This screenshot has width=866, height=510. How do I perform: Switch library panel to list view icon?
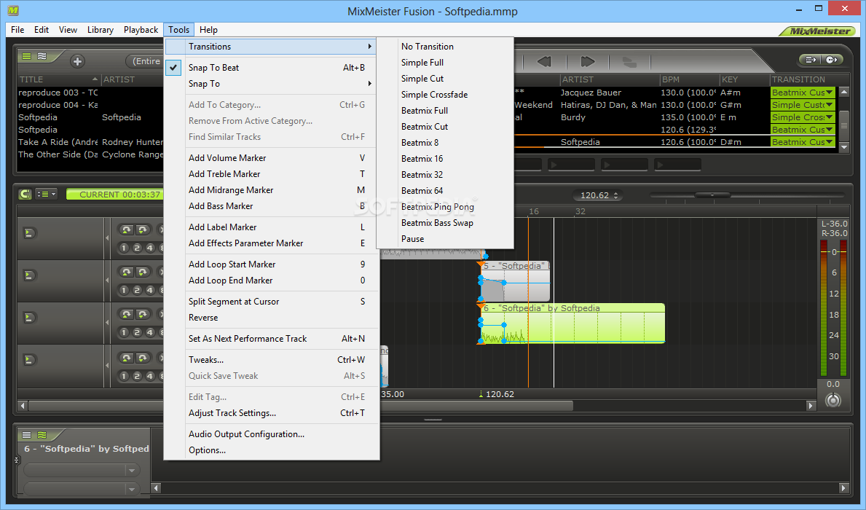click(x=26, y=56)
